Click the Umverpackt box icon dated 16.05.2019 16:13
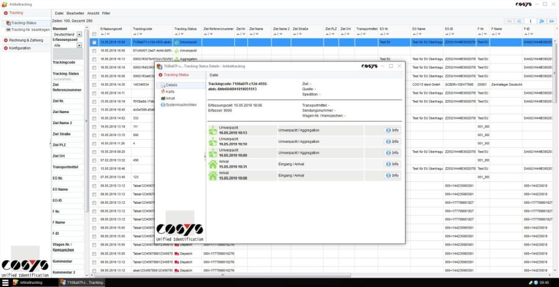This screenshot has width=559, height=287. click(213, 130)
